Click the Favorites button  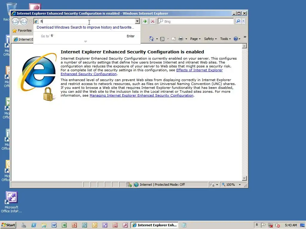(22, 31)
